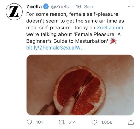
Task: Click the Zoella display name
Action: click(x=34, y=7)
